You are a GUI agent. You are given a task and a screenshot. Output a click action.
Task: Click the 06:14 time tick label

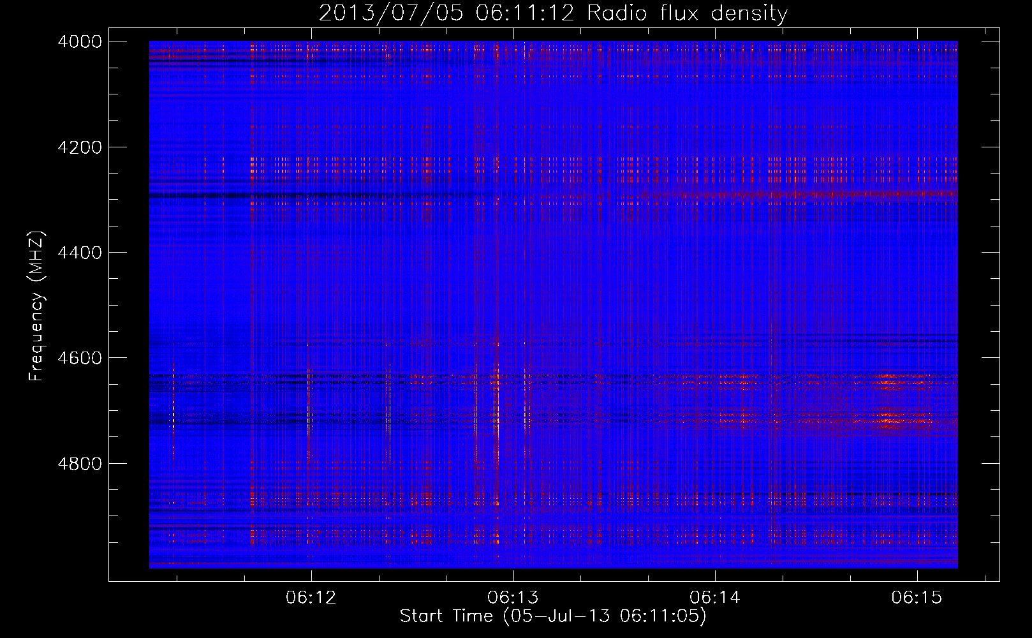tap(715, 598)
